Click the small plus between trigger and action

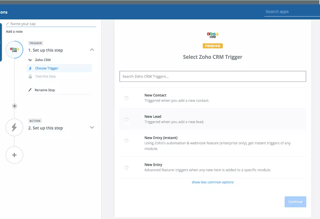pyautogui.click(x=15, y=106)
